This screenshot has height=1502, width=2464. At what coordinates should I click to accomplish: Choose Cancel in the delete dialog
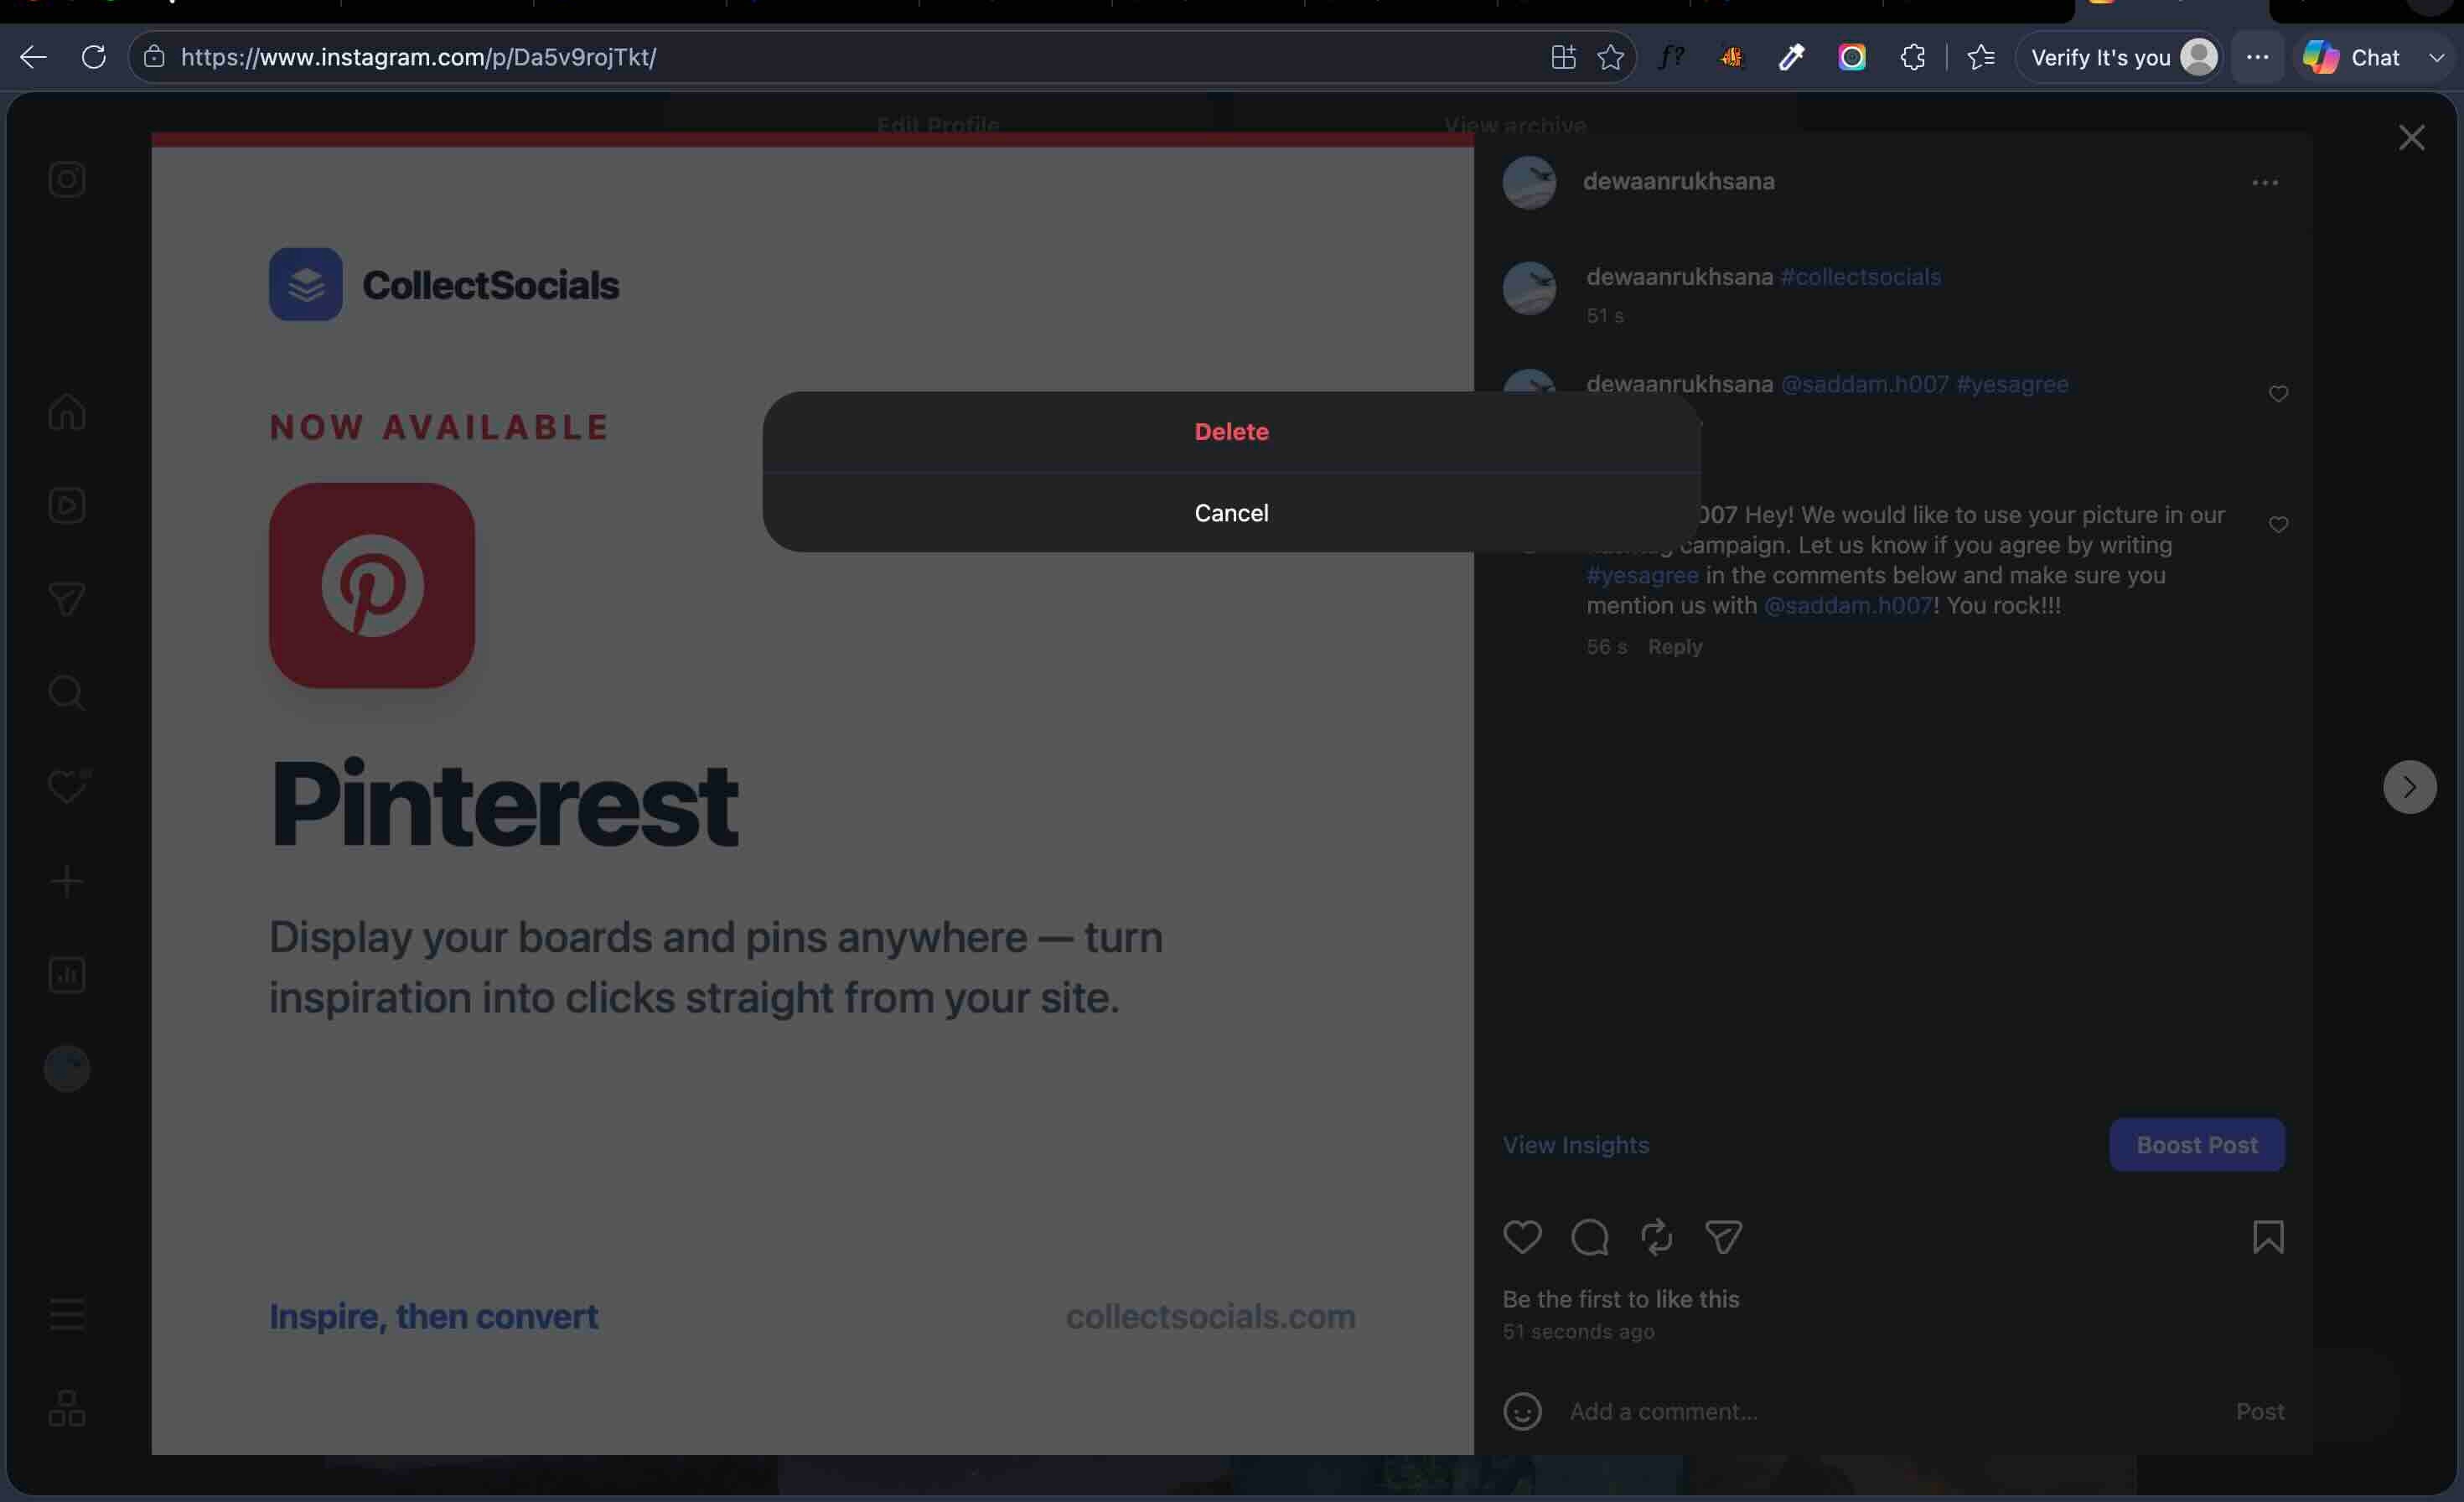pos(1231,512)
